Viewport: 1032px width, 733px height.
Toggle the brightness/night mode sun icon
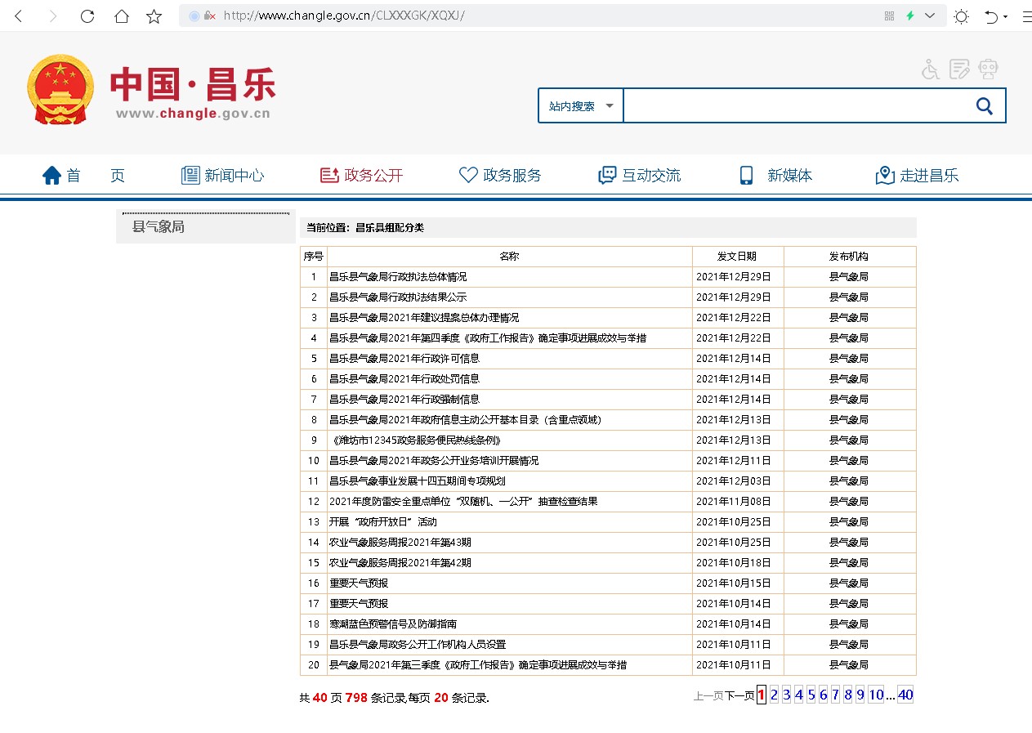(961, 16)
